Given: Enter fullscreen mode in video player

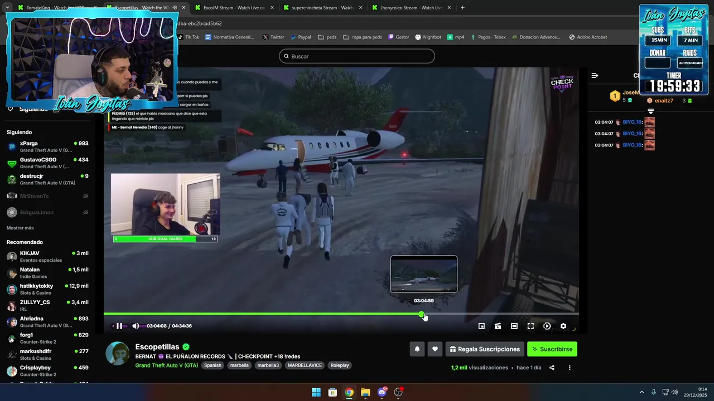Looking at the screenshot, I should point(530,326).
